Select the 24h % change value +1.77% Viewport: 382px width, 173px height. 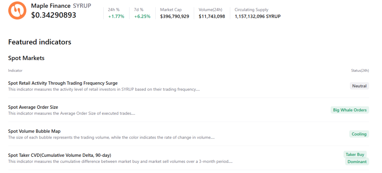pyautogui.click(x=116, y=16)
